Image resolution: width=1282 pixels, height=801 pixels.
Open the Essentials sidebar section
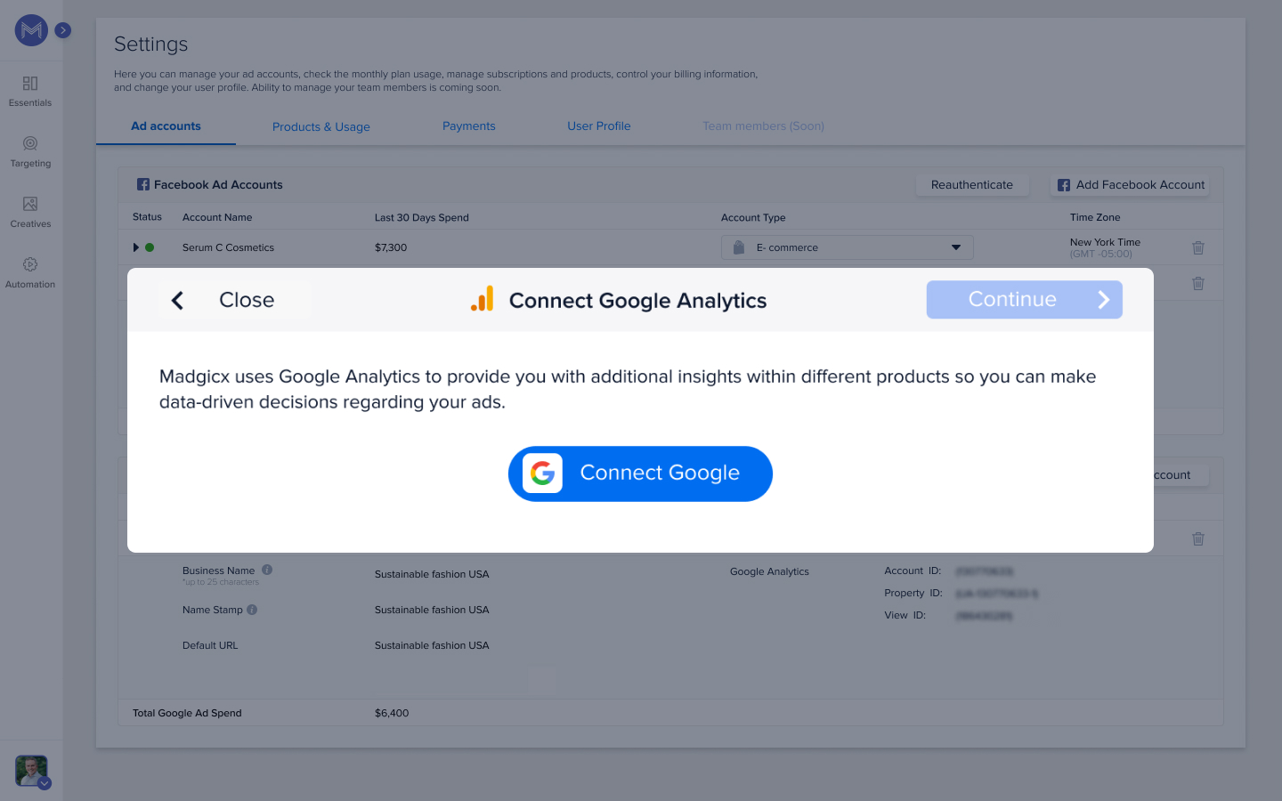(x=30, y=91)
